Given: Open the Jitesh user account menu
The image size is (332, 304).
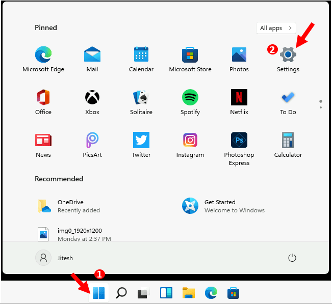Looking at the screenshot, I should 54,258.
